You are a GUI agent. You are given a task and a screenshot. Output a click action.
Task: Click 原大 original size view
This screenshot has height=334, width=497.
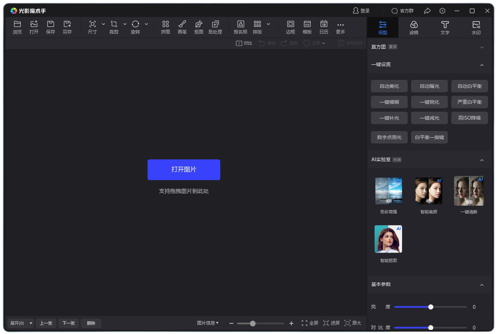pyautogui.click(x=353, y=323)
